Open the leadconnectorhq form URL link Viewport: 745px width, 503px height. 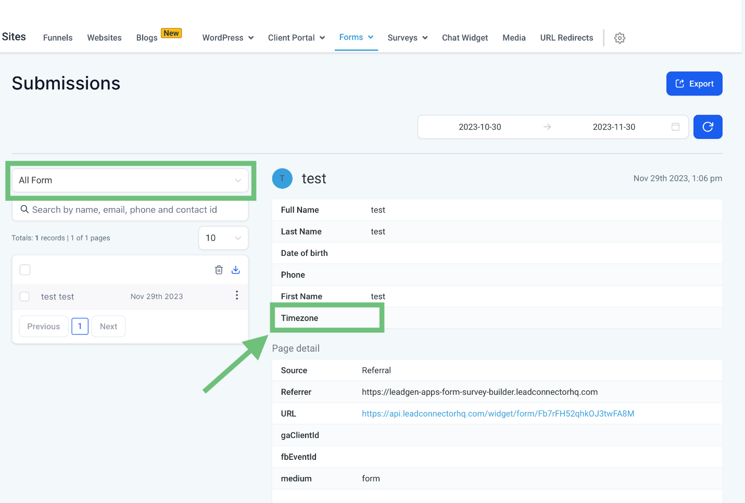click(498, 414)
